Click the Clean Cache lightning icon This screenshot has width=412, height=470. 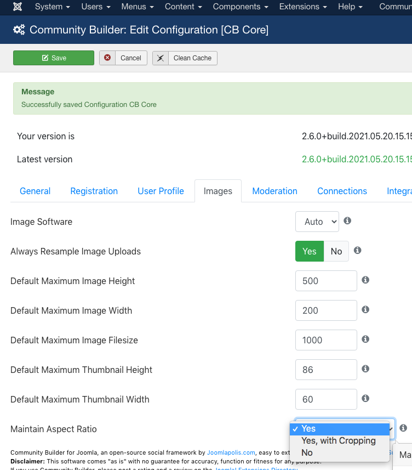tap(161, 58)
